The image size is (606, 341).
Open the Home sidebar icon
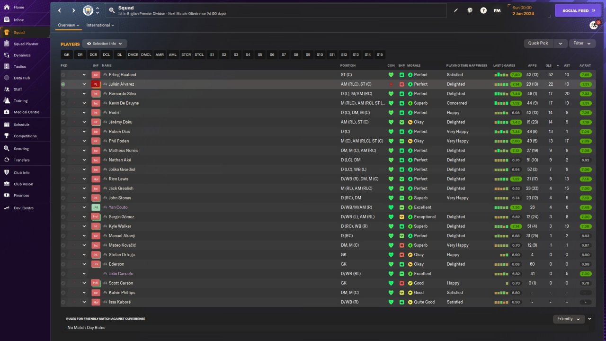[x=7, y=7]
